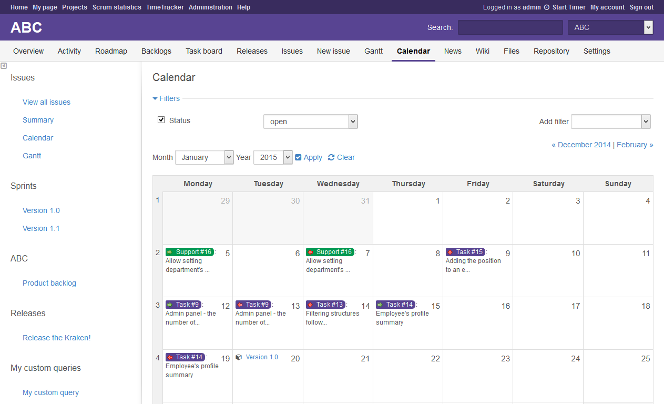664x404 pixels.
Task: Go to February via the next-month link
Action: click(635, 145)
